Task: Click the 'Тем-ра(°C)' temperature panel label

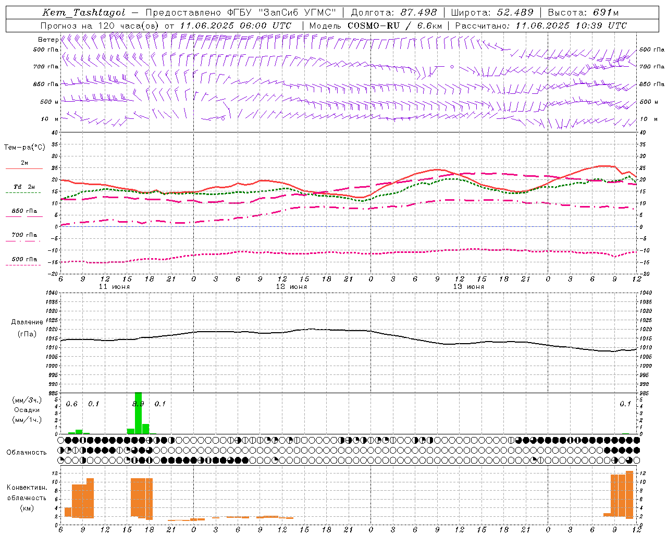Action: point(24,148)
